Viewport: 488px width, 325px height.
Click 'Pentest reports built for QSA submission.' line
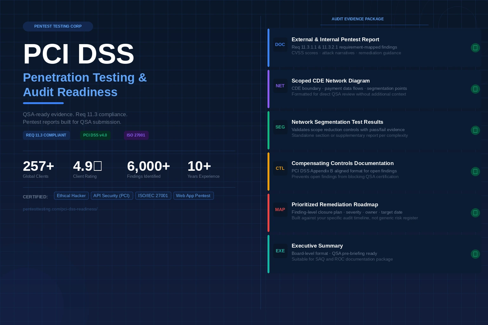(x=72, y=122)
